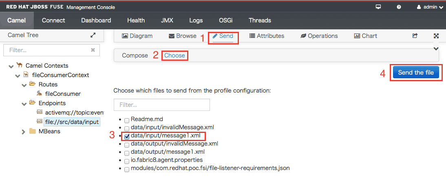Open the Diagram view
This screenshot has width=446, height=179.
click(137, 36)
